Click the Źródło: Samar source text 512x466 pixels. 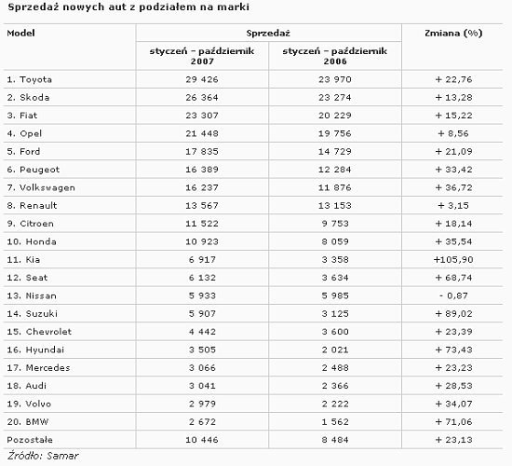[x=43, y=456]
